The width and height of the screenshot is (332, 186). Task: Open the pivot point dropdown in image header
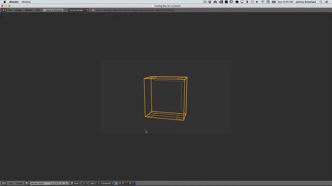click(85, 183)
